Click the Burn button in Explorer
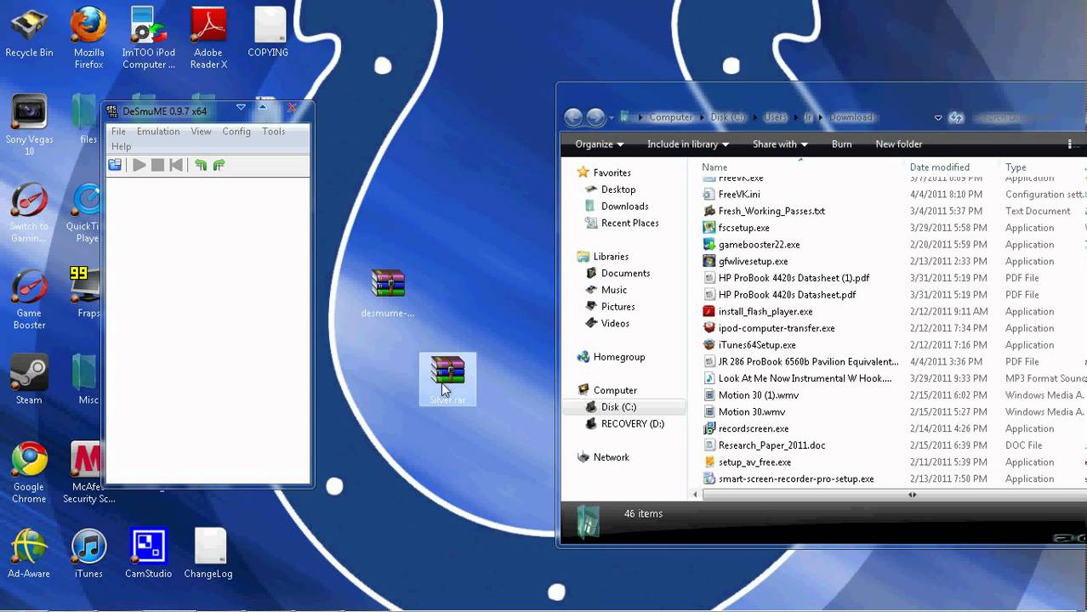 point(842,144)
